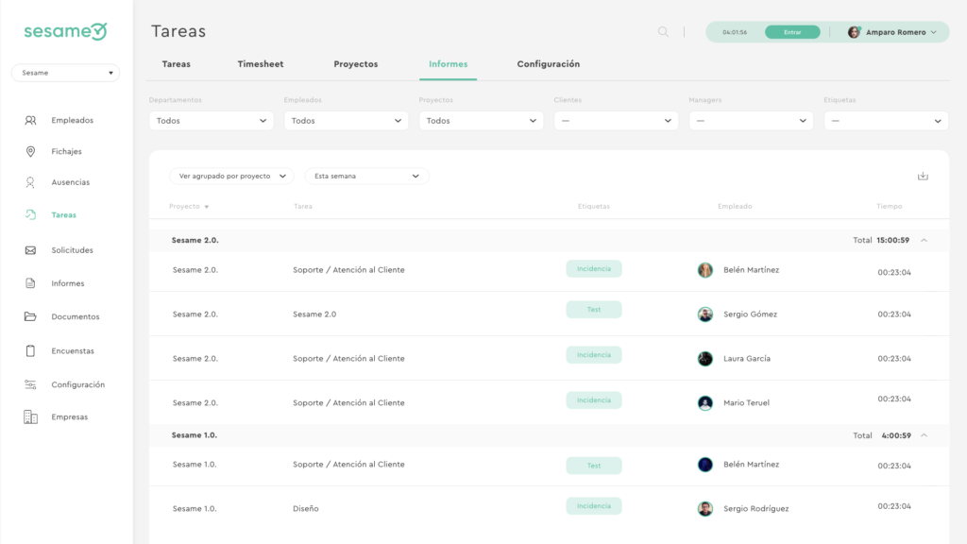Click the 'Sesame 2.0' task name
Screen dimensions: 967x544
[x=314, y=314]
